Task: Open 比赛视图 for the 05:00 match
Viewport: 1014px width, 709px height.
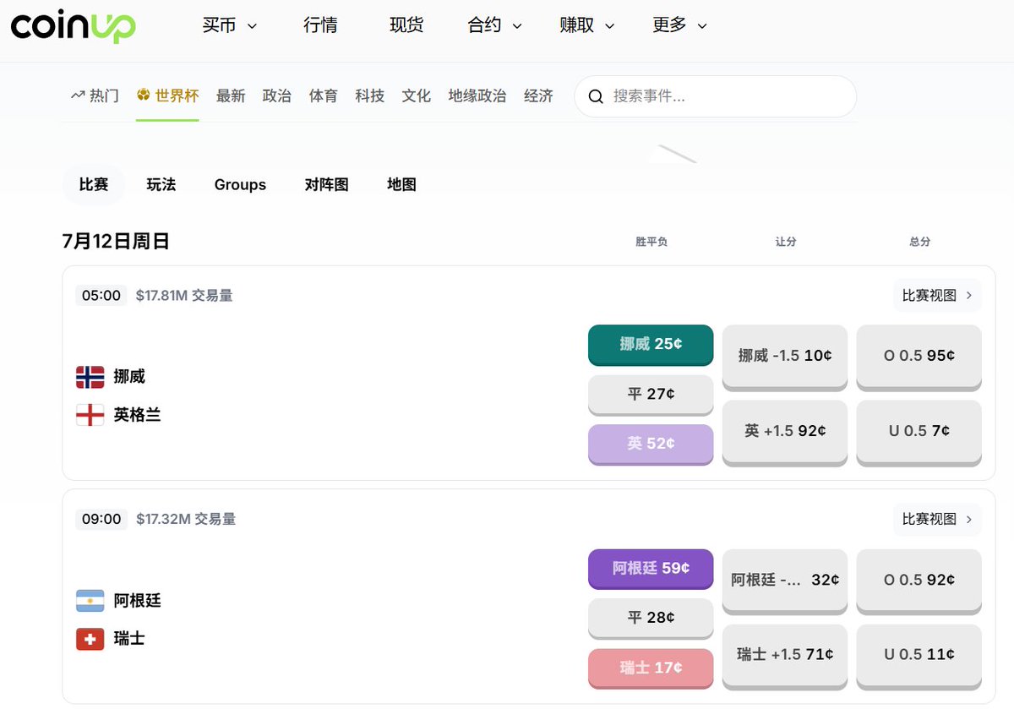Action: coord(937,295)
